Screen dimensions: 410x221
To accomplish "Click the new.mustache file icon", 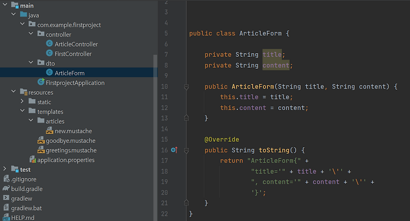I will tap(49, 130).
